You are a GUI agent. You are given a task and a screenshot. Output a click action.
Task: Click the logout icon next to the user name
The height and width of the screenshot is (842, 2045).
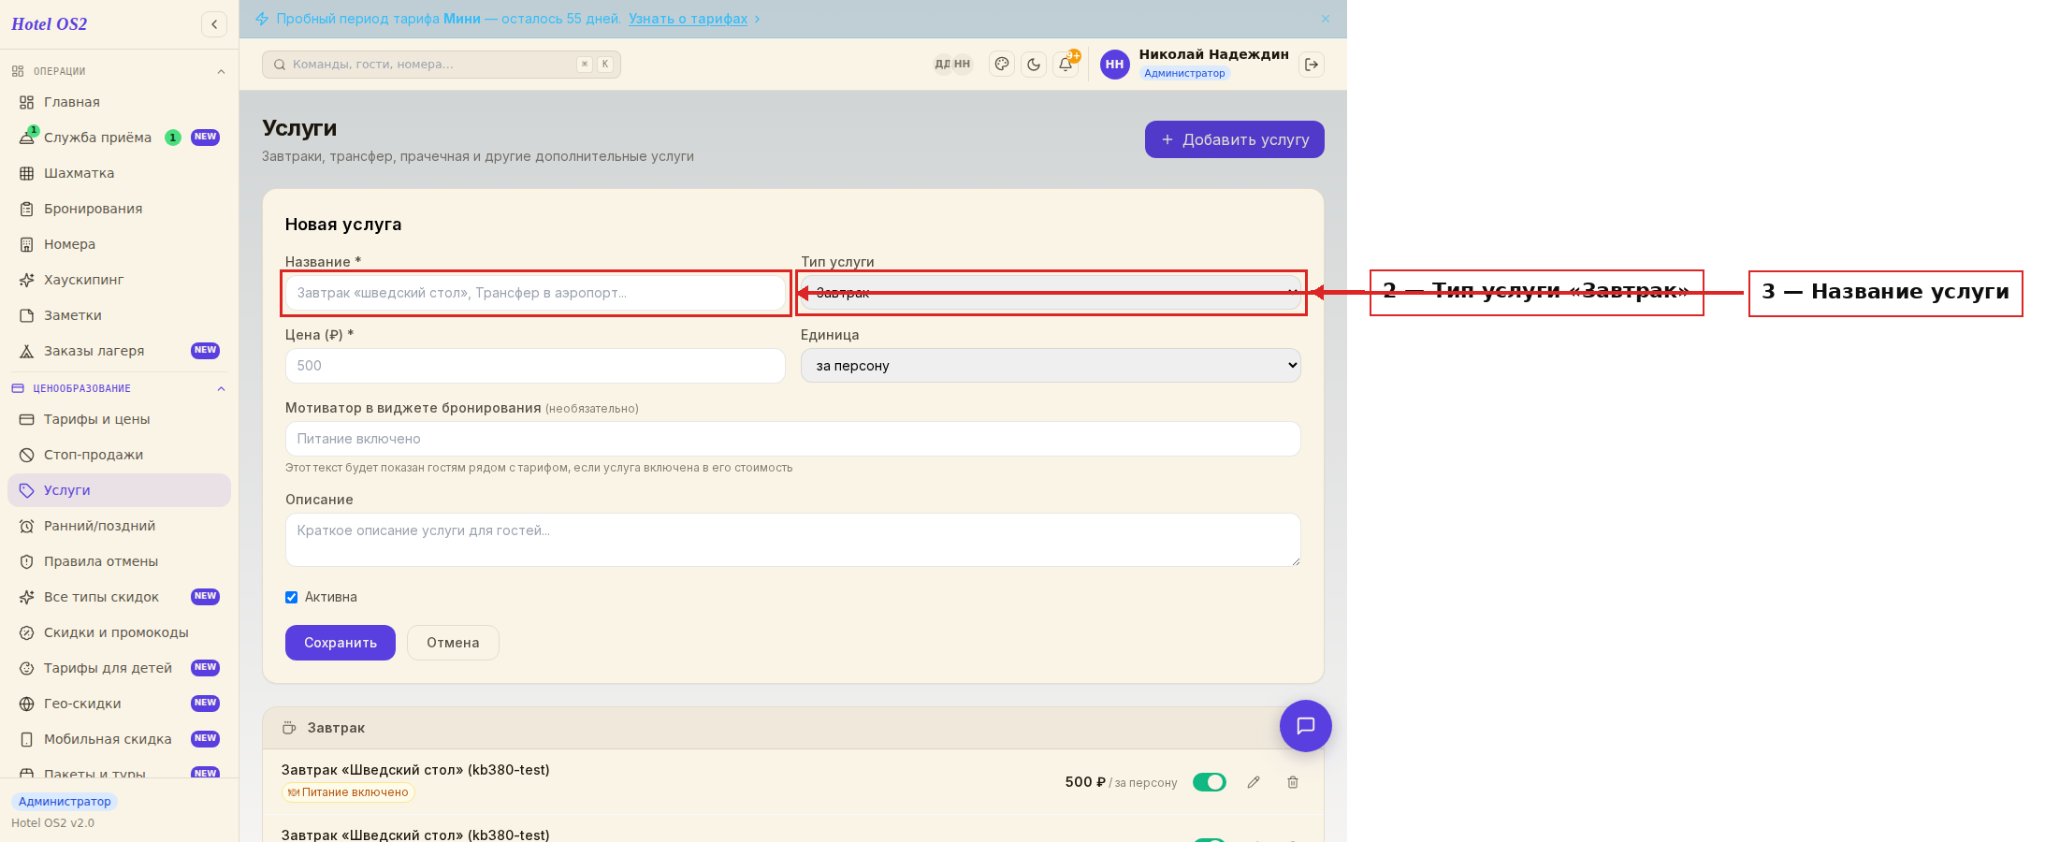pos(1312,65)
